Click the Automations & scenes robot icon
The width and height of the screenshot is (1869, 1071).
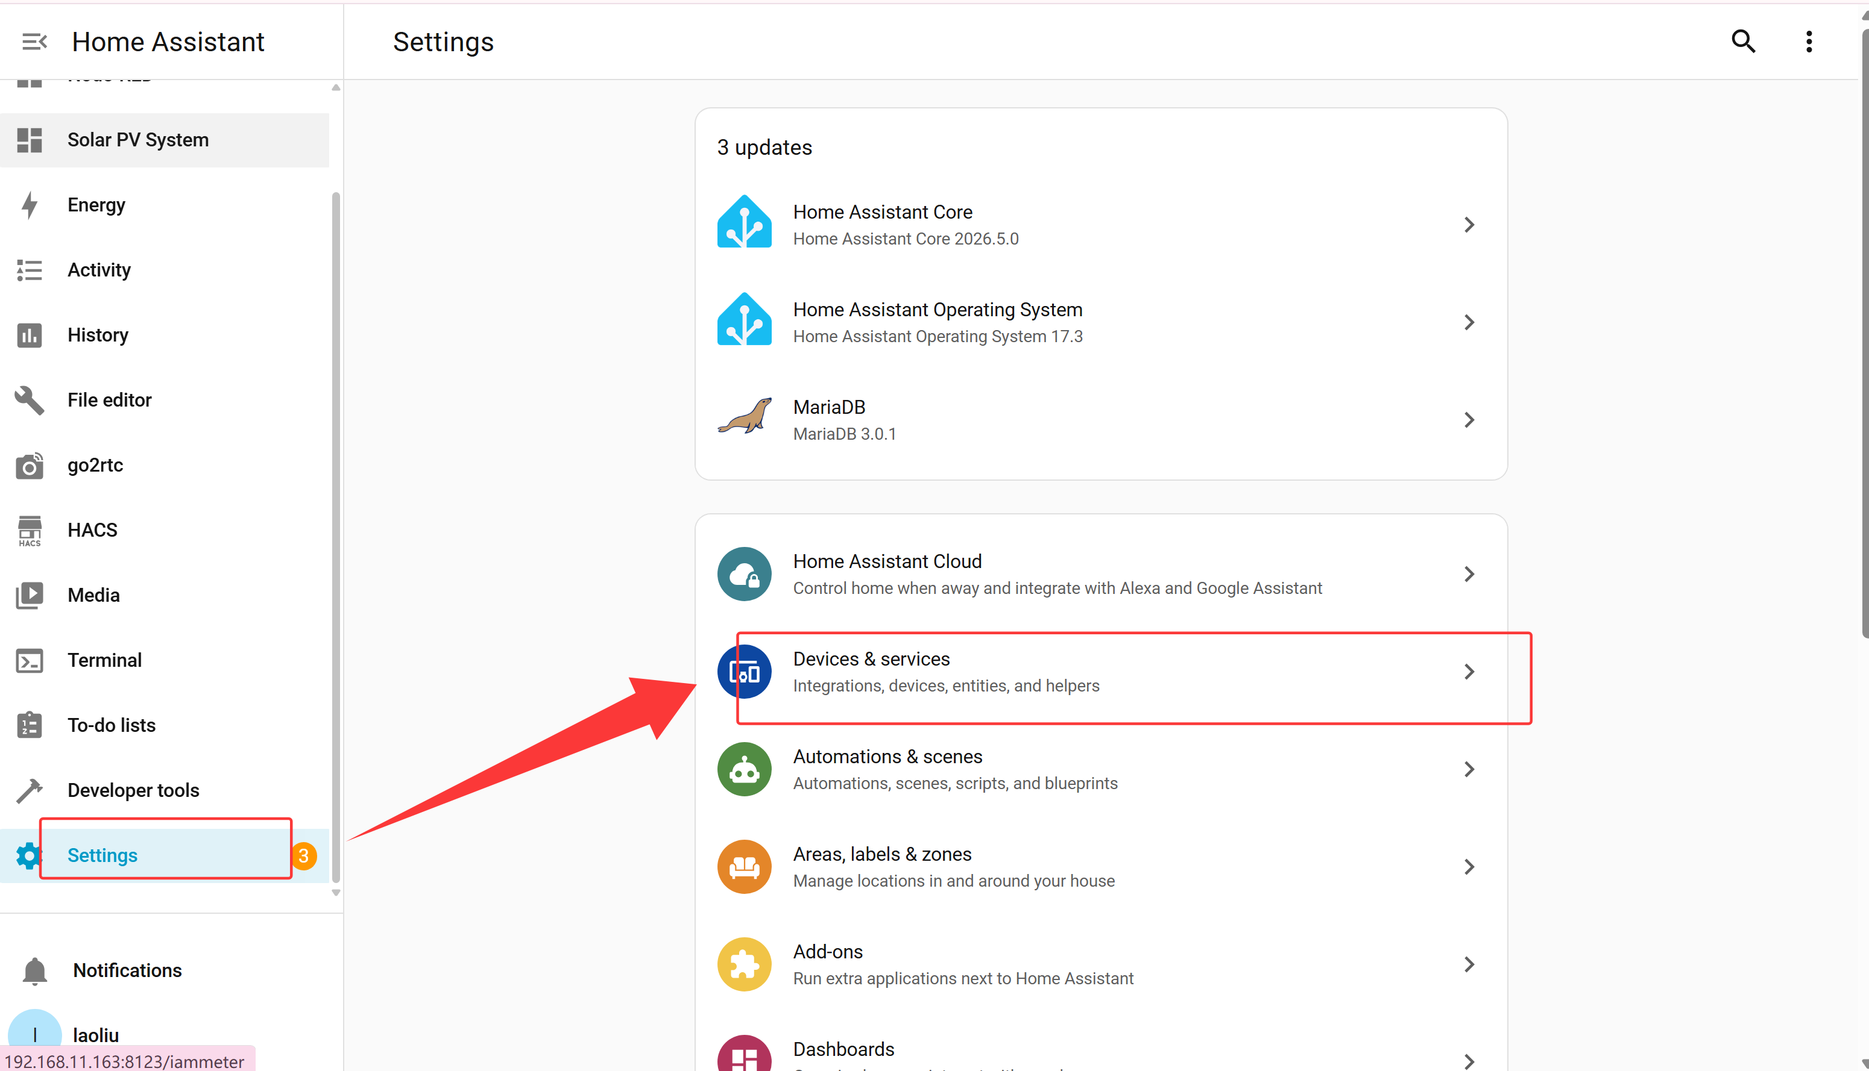(x=744, y=769)
